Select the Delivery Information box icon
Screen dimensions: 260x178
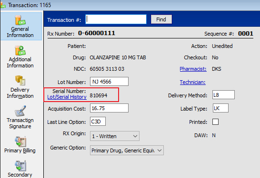point(20,81)
